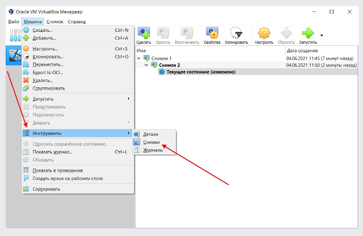Open the Файл menu
Screen dimensions: 363x236
pos(13,21)
